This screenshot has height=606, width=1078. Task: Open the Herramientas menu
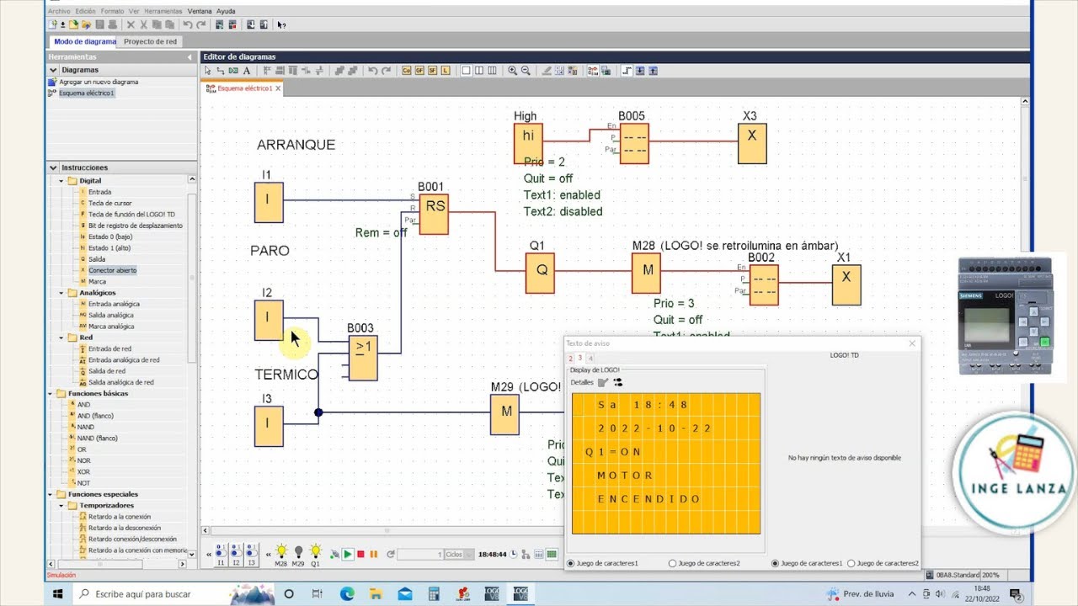click(x=163, y=11)
